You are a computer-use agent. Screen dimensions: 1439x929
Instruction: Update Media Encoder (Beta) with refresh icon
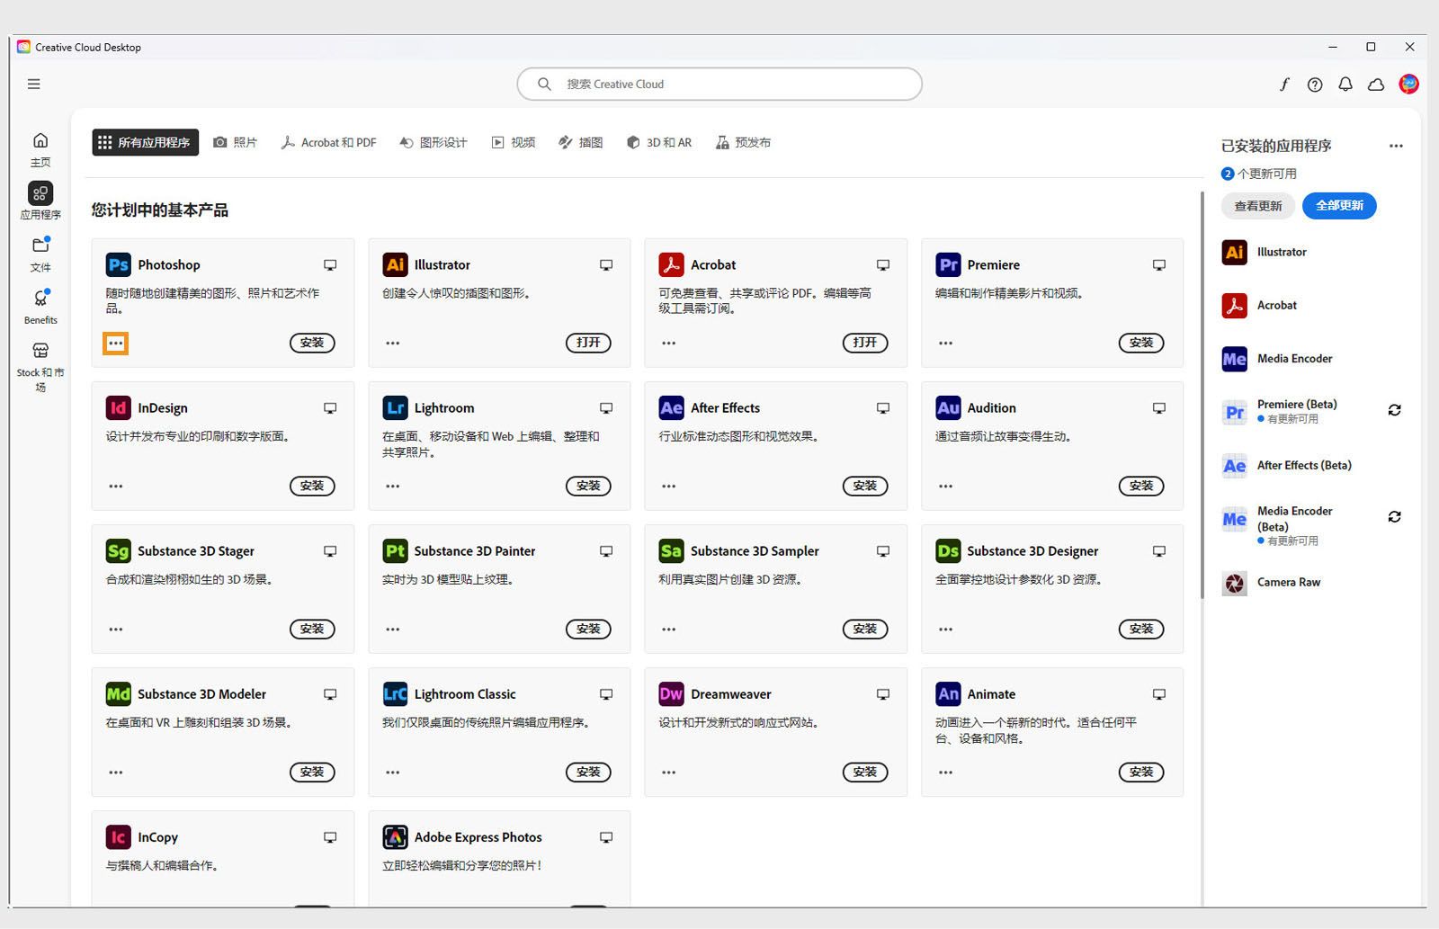(1394, 517)
